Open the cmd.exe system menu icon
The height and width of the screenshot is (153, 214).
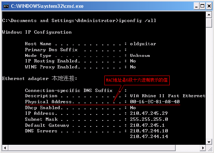tap(6, 6)
